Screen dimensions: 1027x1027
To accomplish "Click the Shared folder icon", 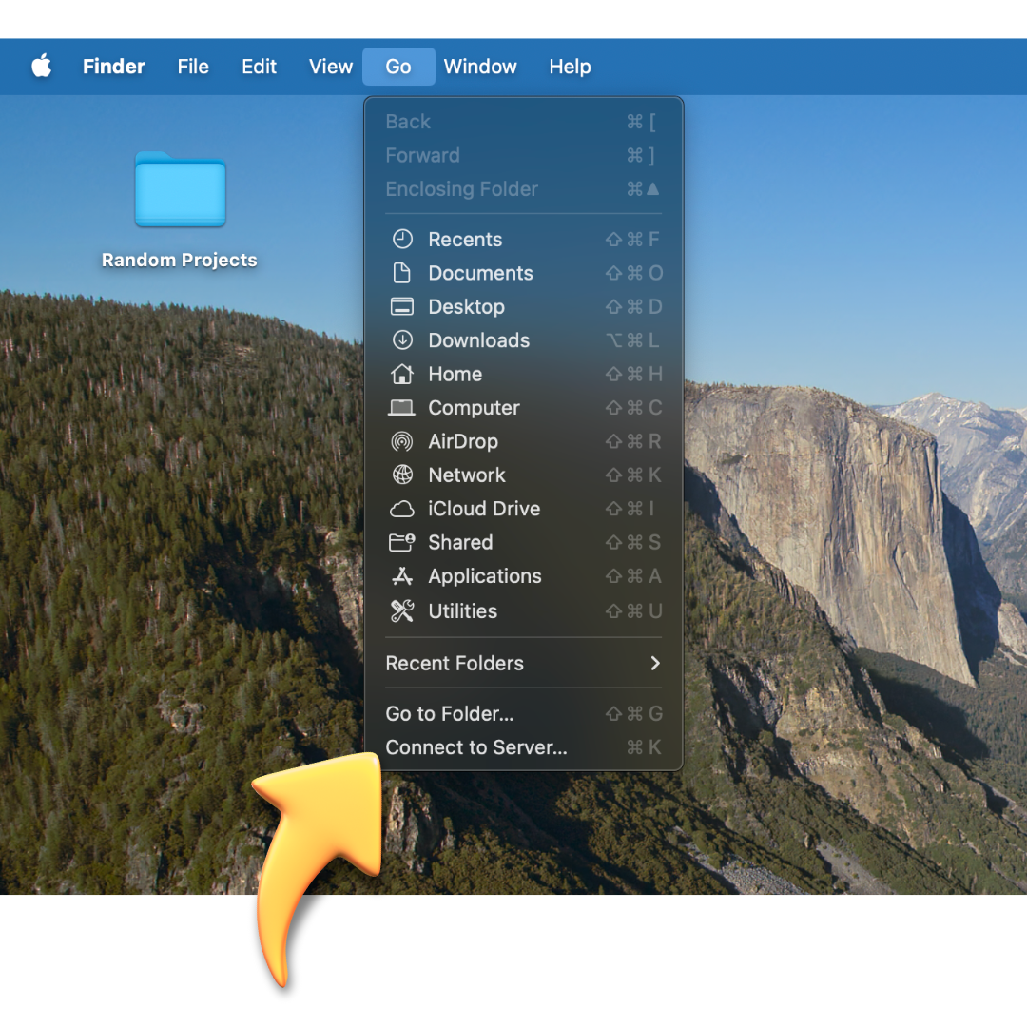I will pos(402,542).
